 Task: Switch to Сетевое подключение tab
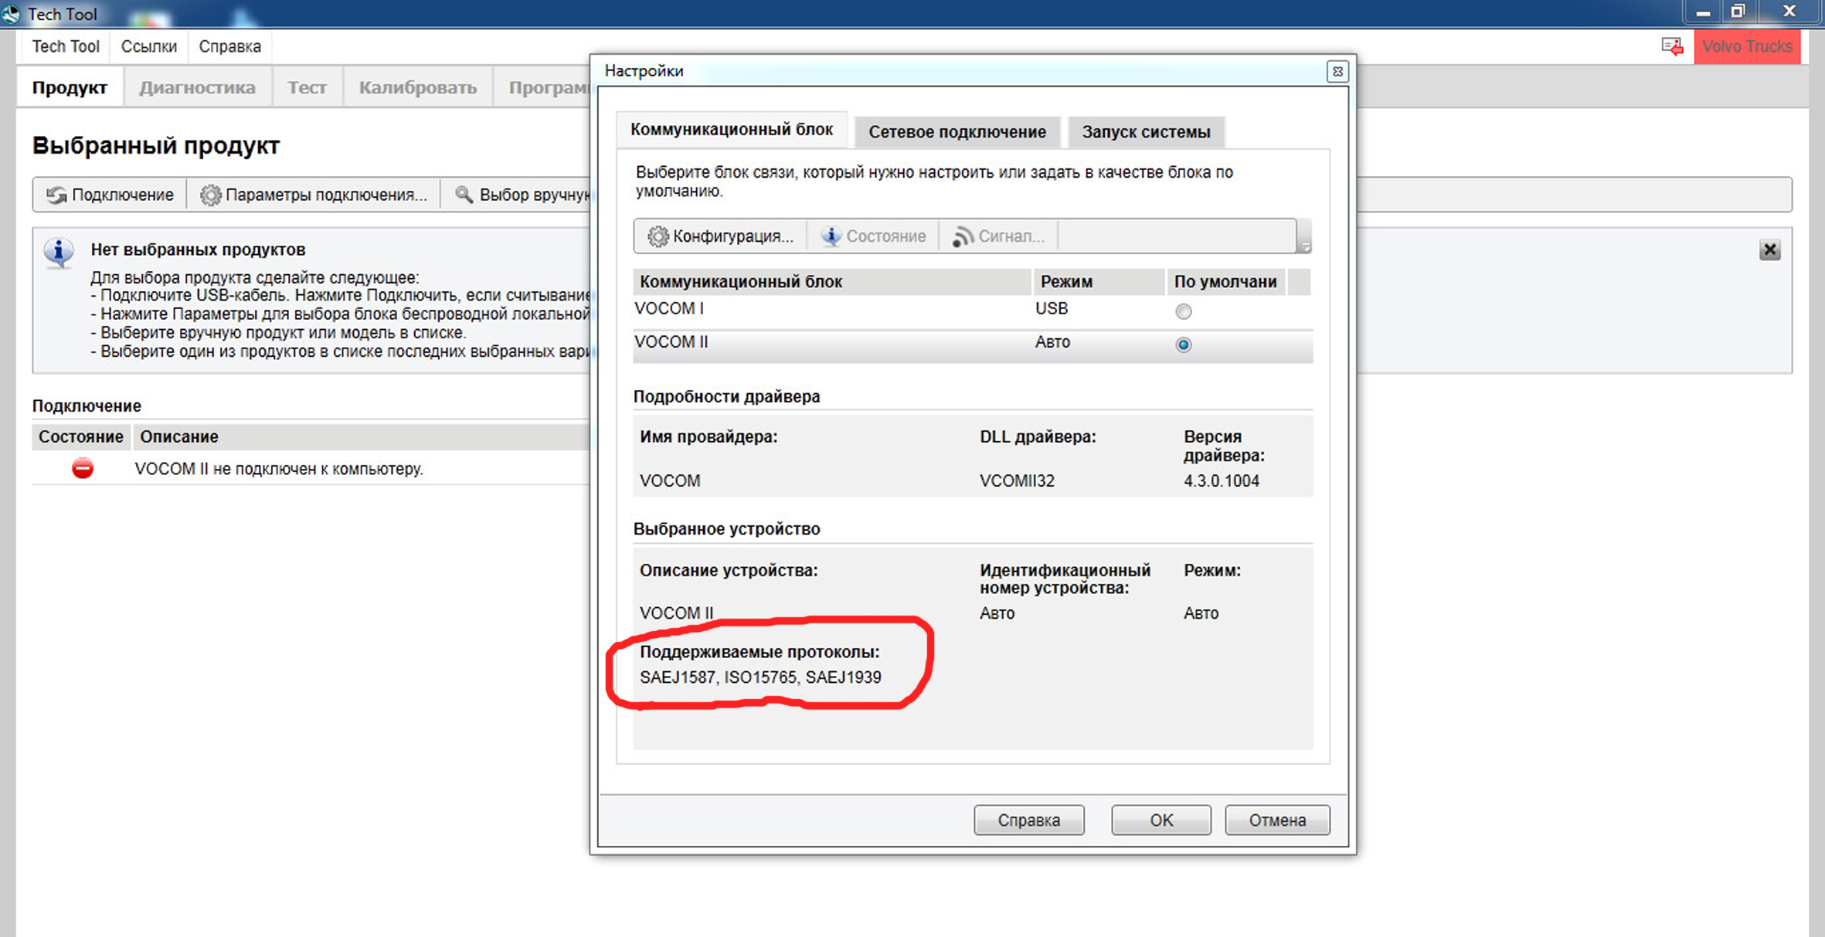click(x=957, y=132)
